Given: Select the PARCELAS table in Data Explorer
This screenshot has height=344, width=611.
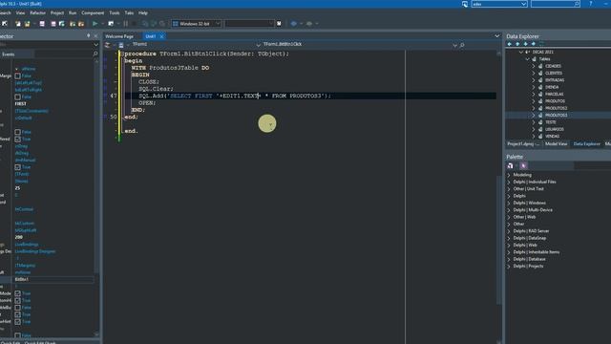Looking at the screenshot, I should click(x=554, y=94).
